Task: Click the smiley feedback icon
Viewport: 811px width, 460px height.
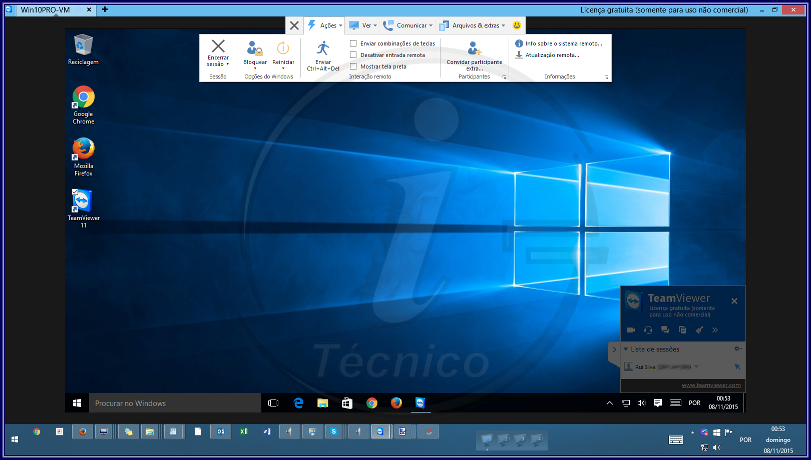Action: (517, 25)
